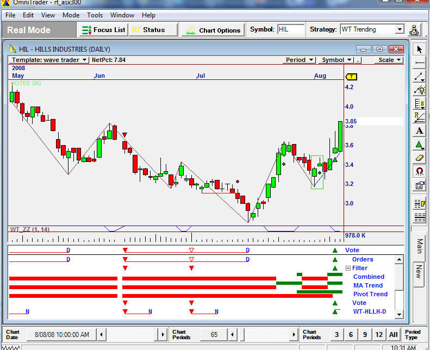Expand the Strategy WT Trending dropdown
The image size is (430, 350).
[400, 29]
